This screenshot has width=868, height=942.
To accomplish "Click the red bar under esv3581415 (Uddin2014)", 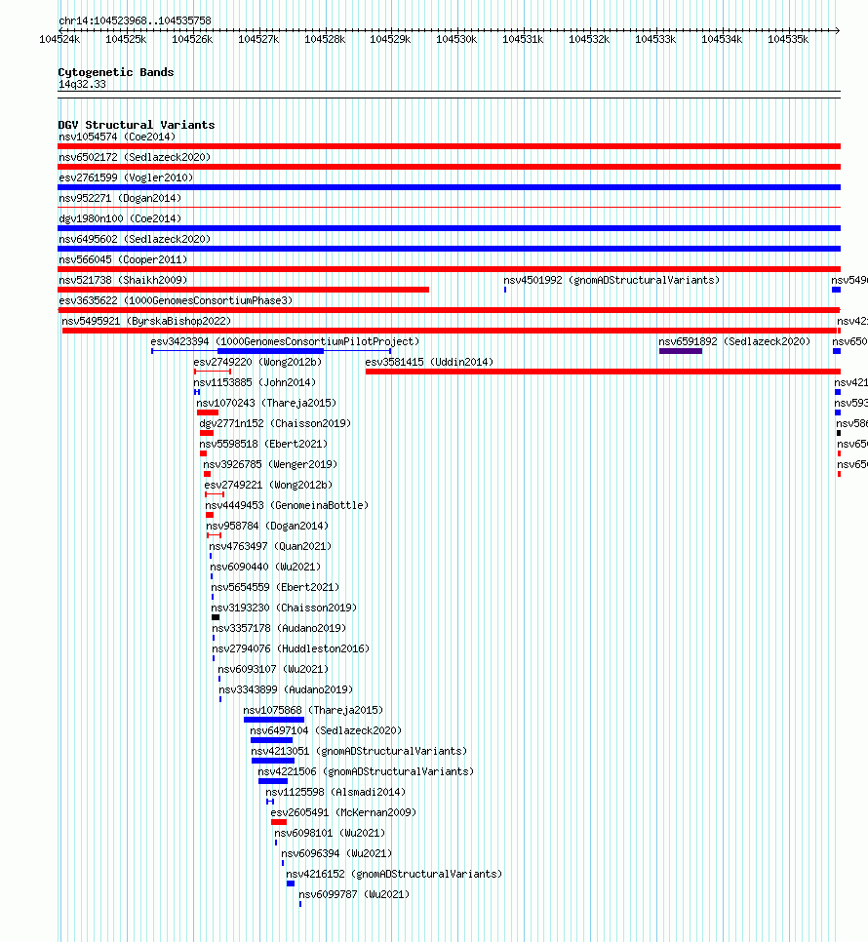I will (x=603, y=372).
